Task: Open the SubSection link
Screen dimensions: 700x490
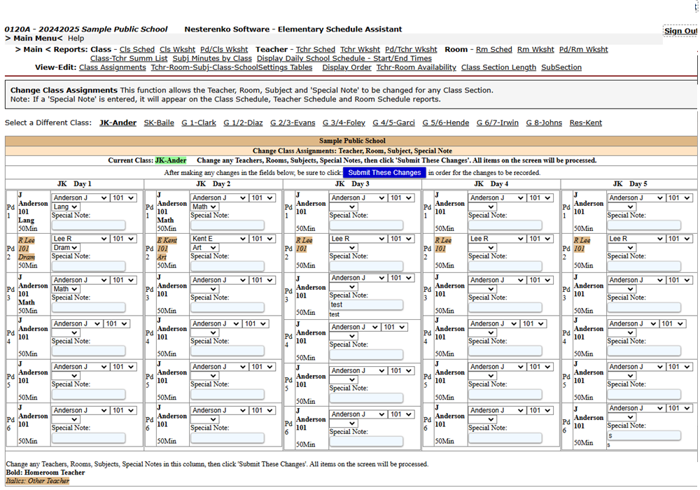Action: [561, 68]
